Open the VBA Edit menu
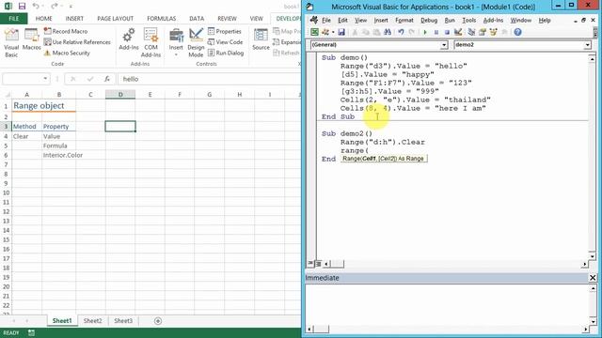 pyautogui.click(x=342, y=21)
